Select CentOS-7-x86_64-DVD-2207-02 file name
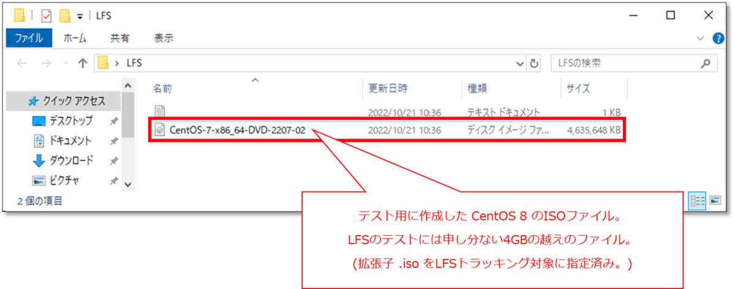The height and width of the screenshot is (289, 735). (x=238, y=130)
